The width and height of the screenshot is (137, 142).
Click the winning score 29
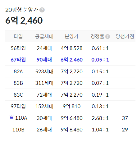click(x=125, y=130)
